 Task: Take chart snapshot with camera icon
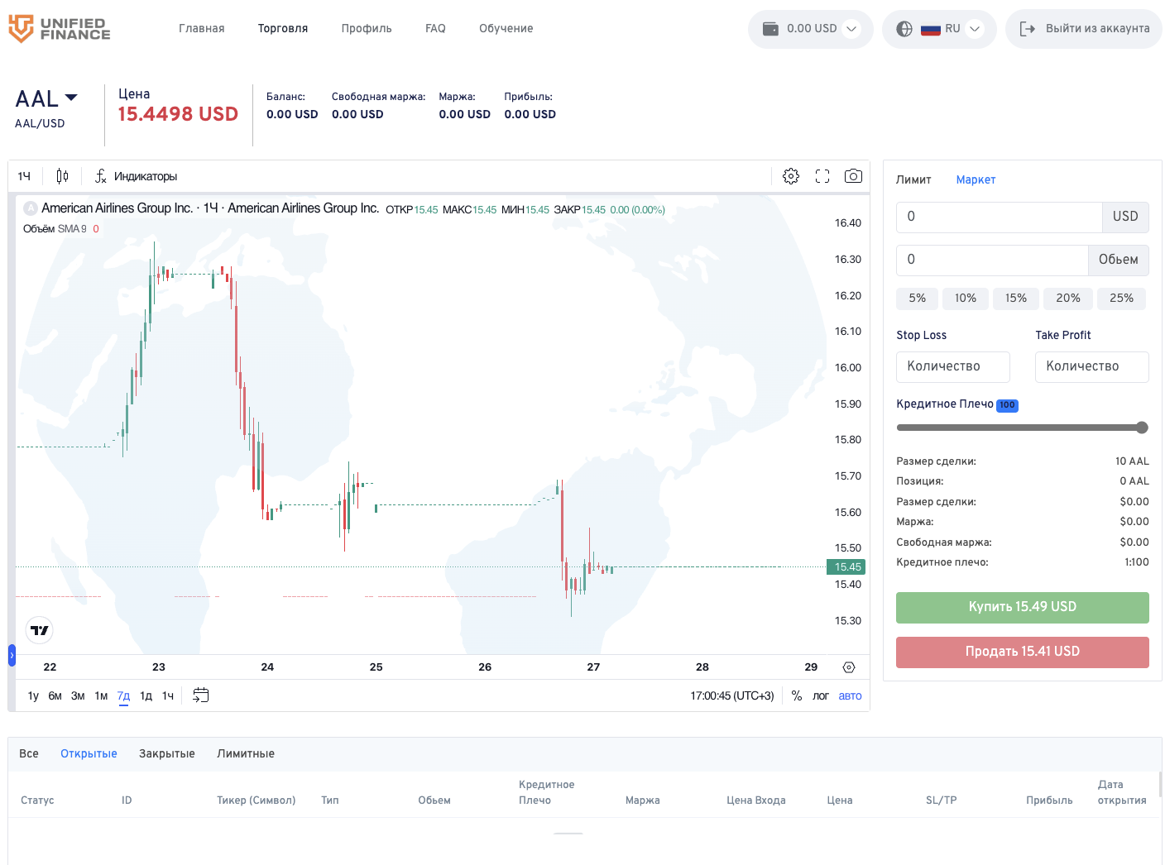coord(853,176)
